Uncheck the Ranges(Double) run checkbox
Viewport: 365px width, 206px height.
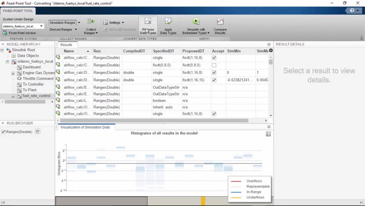3,132
